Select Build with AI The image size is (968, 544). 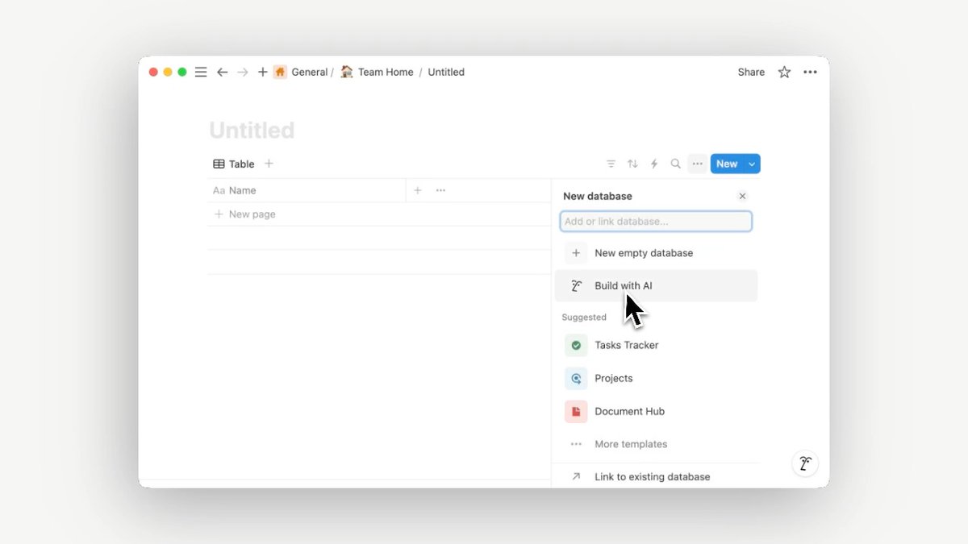tap(656, 285)
